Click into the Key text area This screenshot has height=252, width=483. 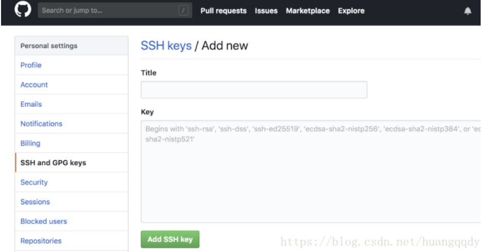coord(311,171)
